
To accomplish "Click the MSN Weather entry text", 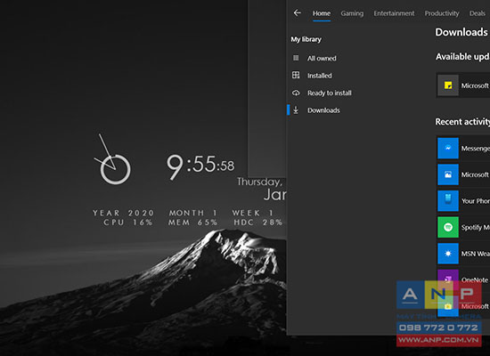I will tap(476, 254).
